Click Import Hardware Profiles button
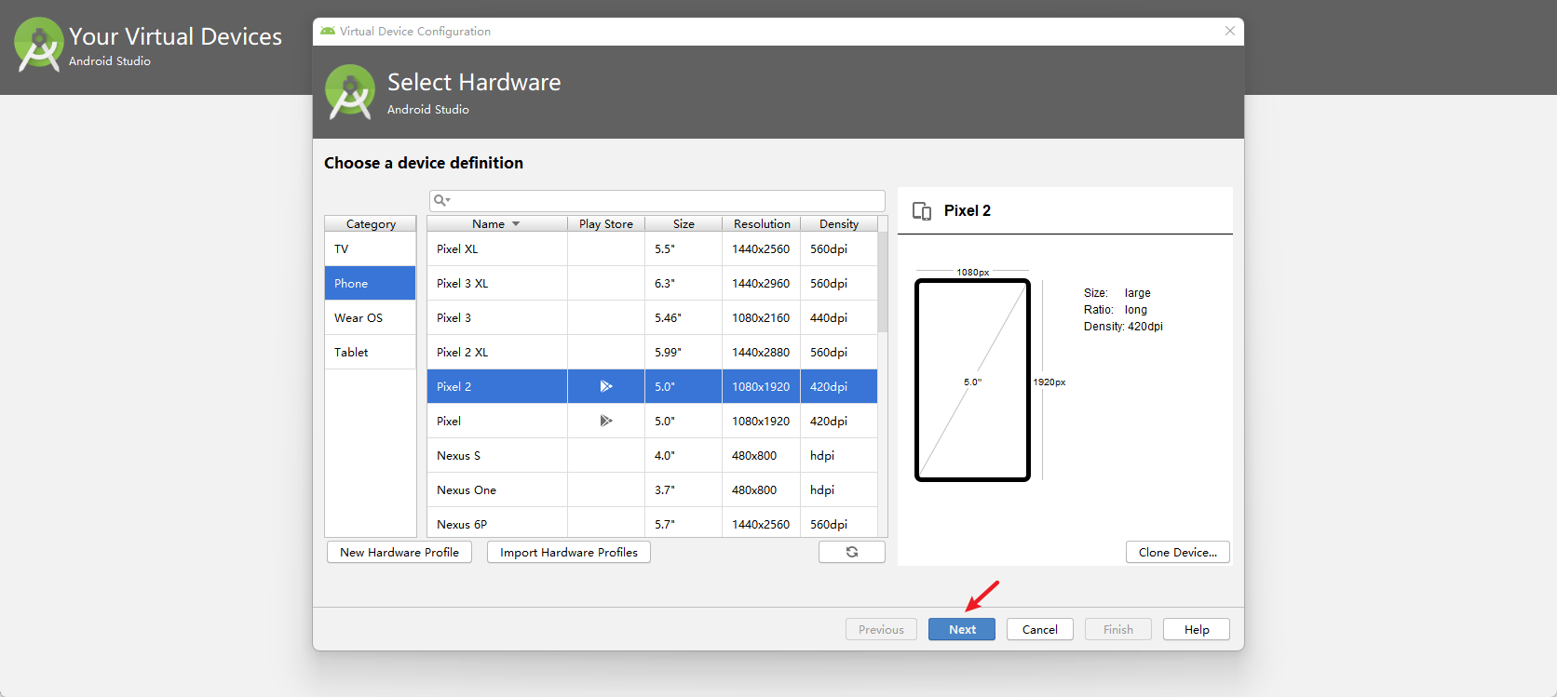Screen dimensions: 1557x697 (x=569, y=552)
